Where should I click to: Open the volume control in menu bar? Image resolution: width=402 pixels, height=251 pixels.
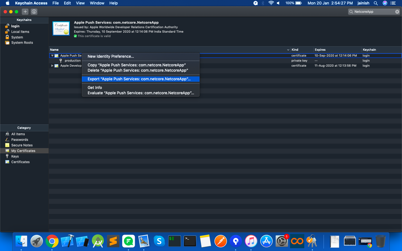(x=278, y=3)
